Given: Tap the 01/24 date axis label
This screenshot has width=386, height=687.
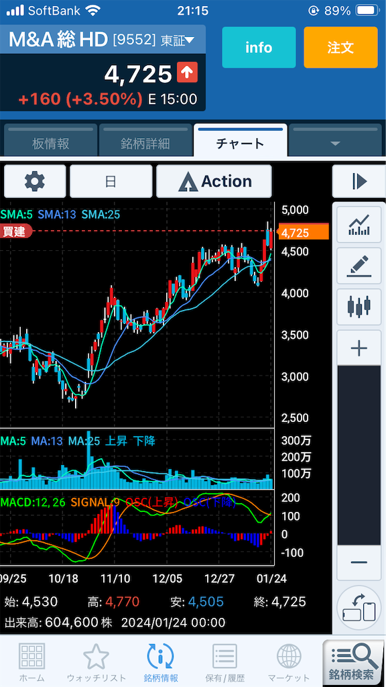Looking at the screenshot, I should pyautogui.click(x=271, y=578).
